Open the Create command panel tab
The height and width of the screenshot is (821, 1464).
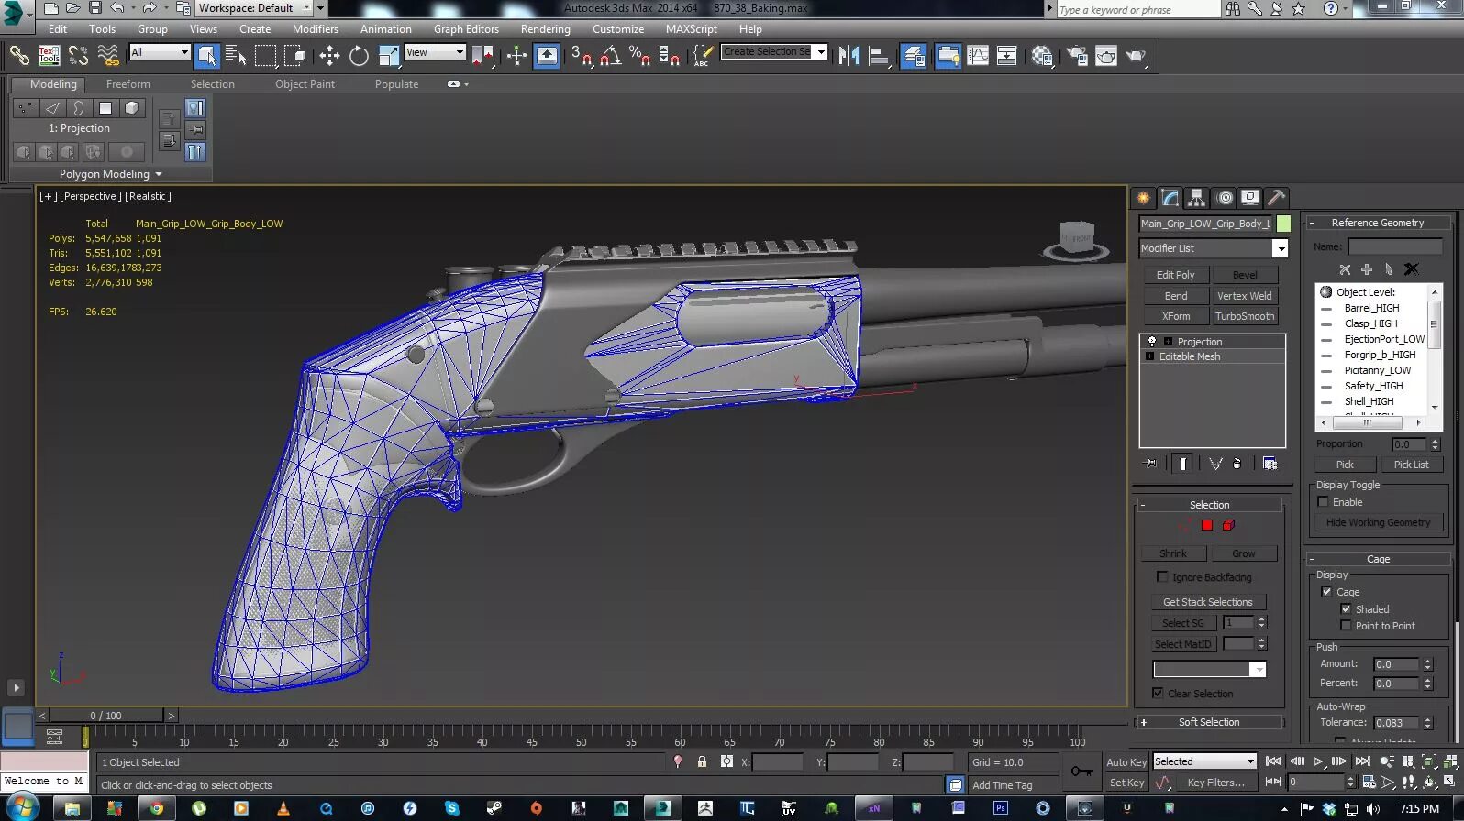[1143, 198]
